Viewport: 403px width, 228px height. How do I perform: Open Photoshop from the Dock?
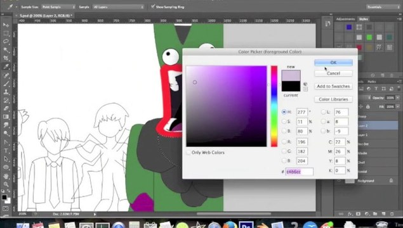246,225
